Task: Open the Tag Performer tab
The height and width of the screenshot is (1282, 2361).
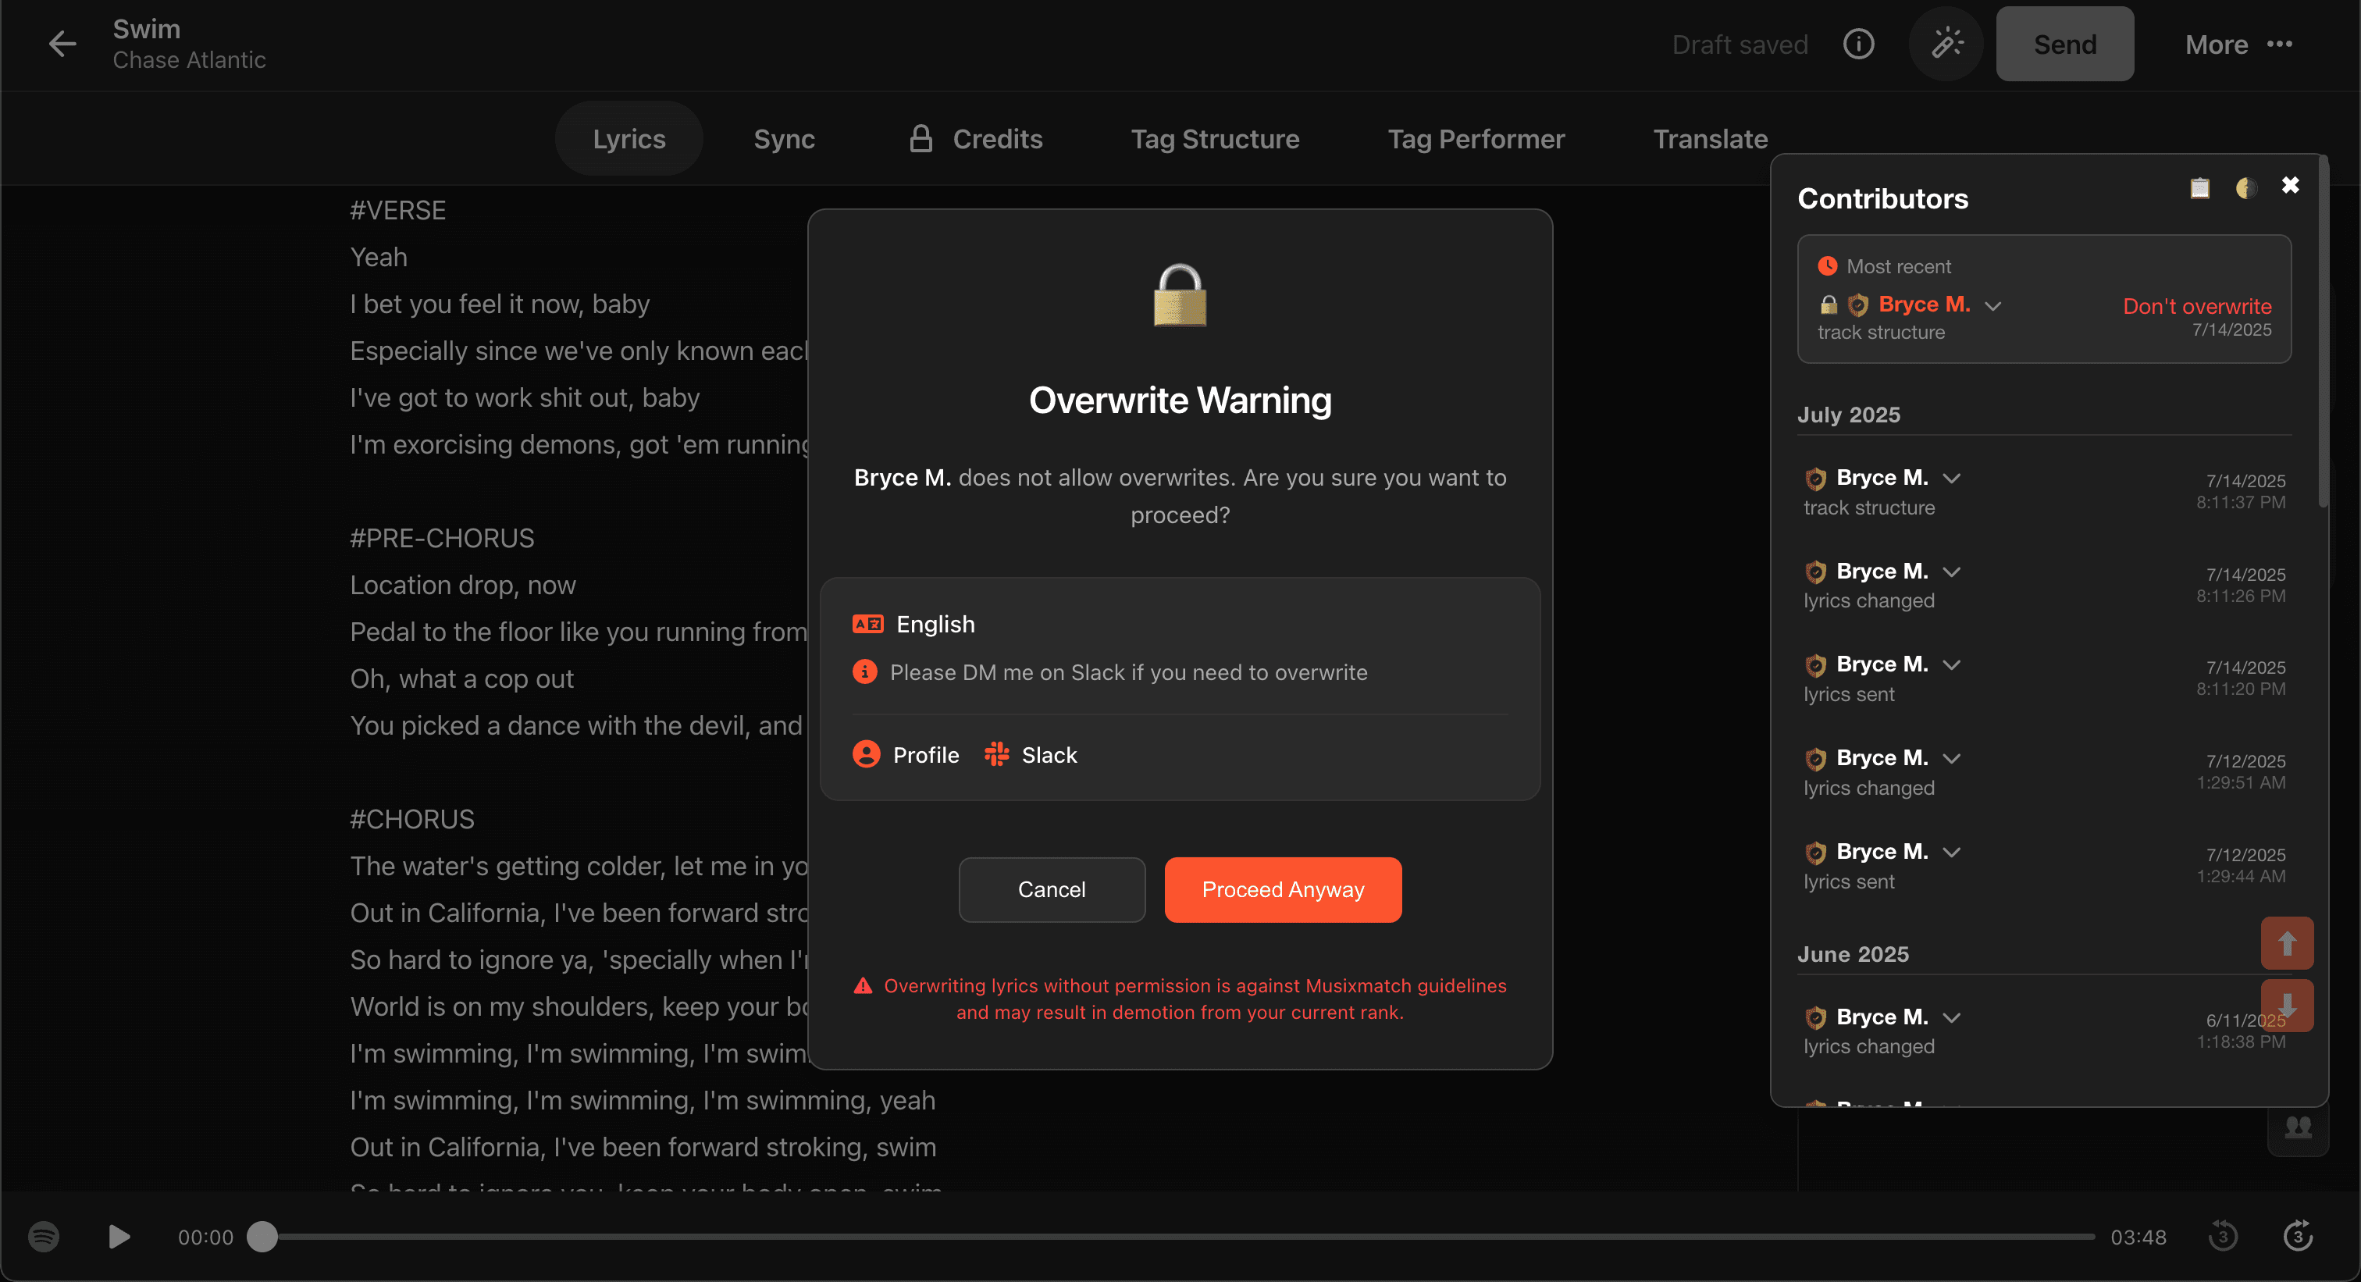Action: coord(1476,138)
